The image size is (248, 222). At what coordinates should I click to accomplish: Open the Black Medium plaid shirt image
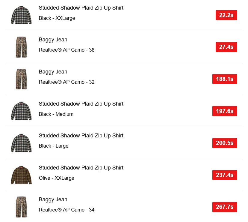click(x=21, y=111)
